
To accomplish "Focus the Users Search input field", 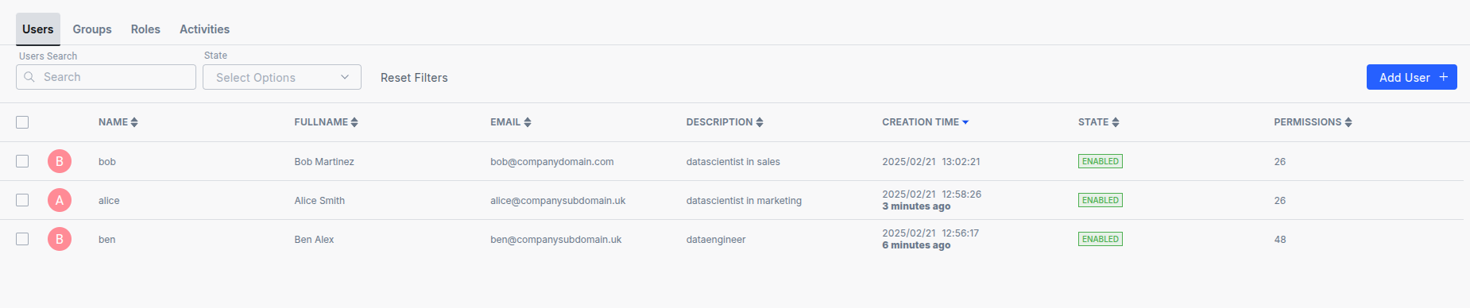I will click(106, 77).
